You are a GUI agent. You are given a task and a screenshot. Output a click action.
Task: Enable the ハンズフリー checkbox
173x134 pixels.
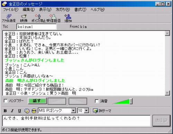[6, 101]
